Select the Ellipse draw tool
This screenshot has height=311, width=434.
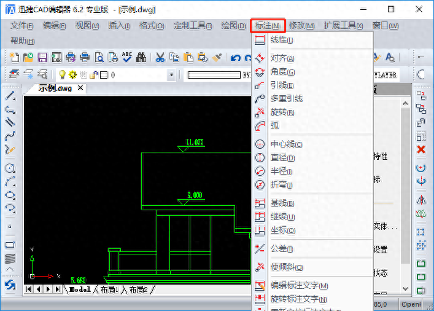(x=10, y=195)
